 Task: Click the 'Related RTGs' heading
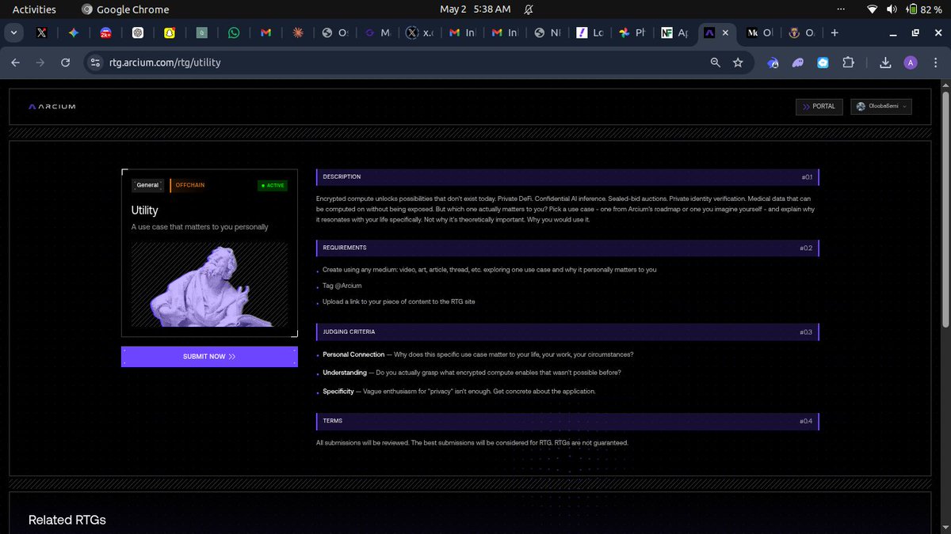coord(67,520)
